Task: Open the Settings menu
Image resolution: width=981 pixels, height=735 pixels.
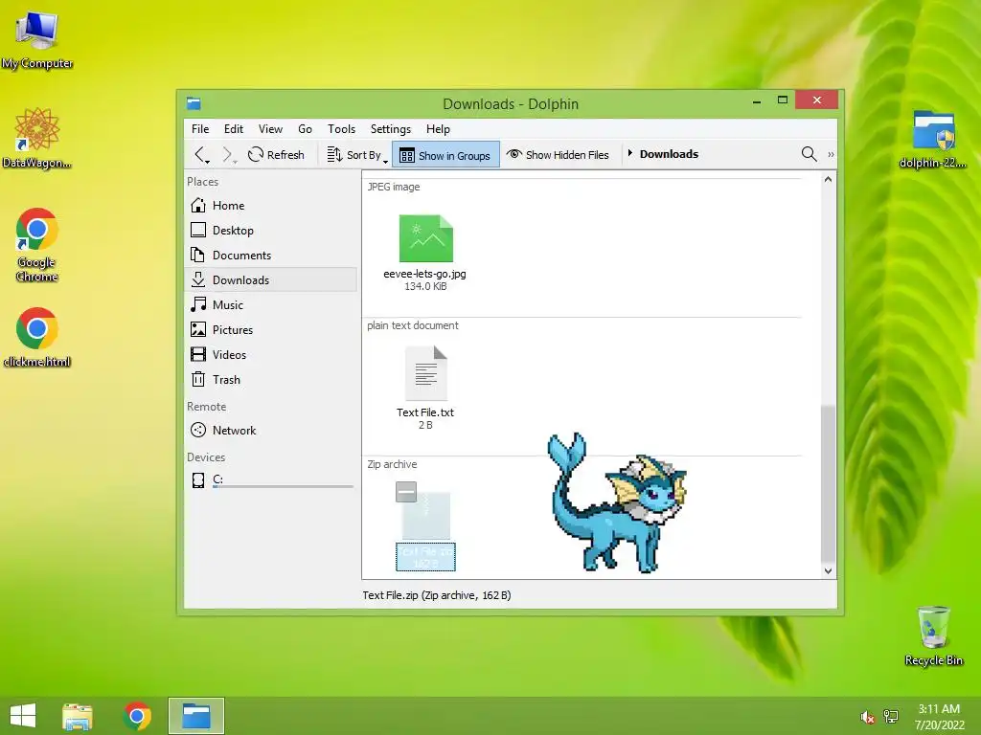Action: (391, 129)
